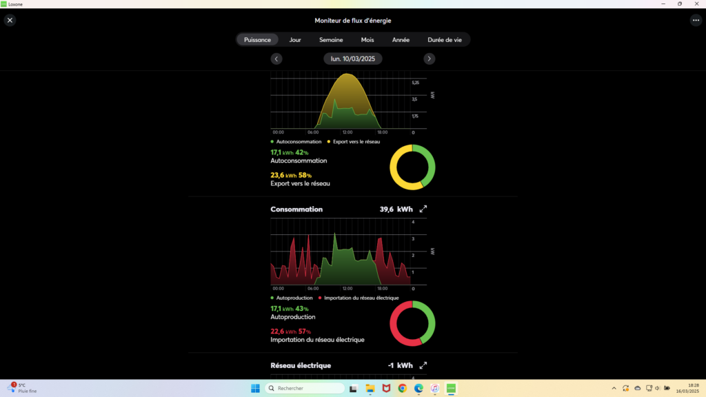Switch to the Semaine tab
The height and width of the screenshot is (397, 706).
331,40
